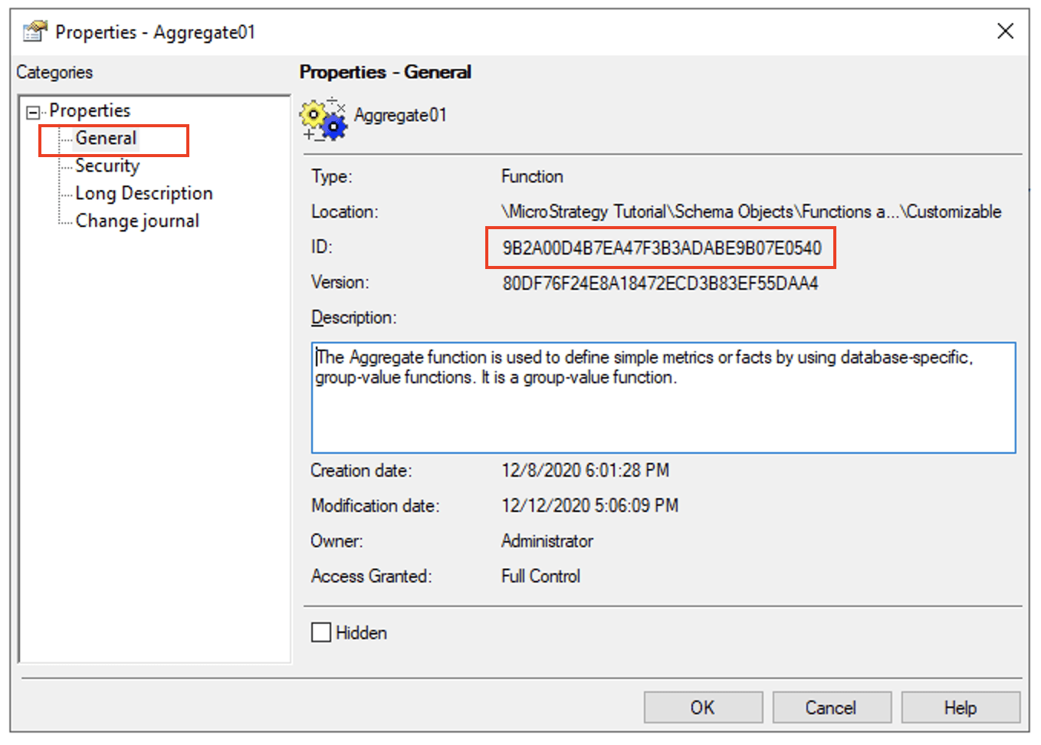Open Help for this dialog

(960, 707)
